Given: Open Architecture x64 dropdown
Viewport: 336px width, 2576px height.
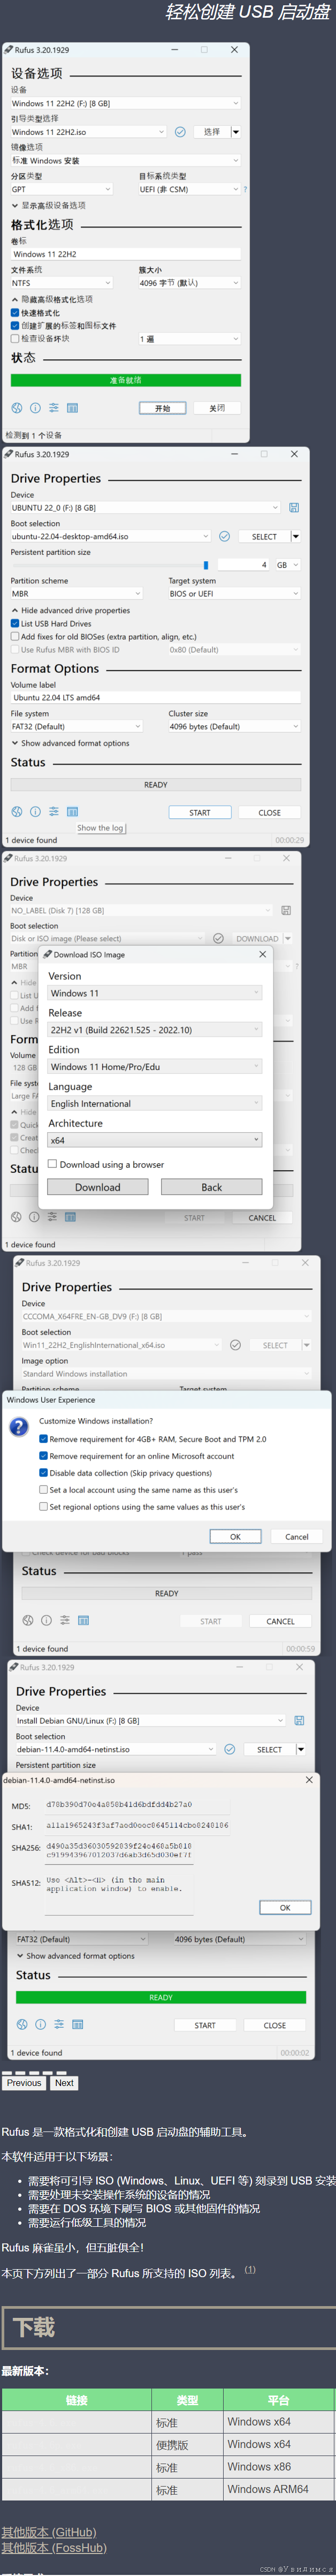Looking at the screenshot, I should tap(155, 1140).
